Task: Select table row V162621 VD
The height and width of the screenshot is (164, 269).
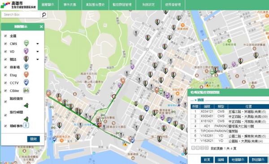Action: pyautogui.click(x=230, y=141)
